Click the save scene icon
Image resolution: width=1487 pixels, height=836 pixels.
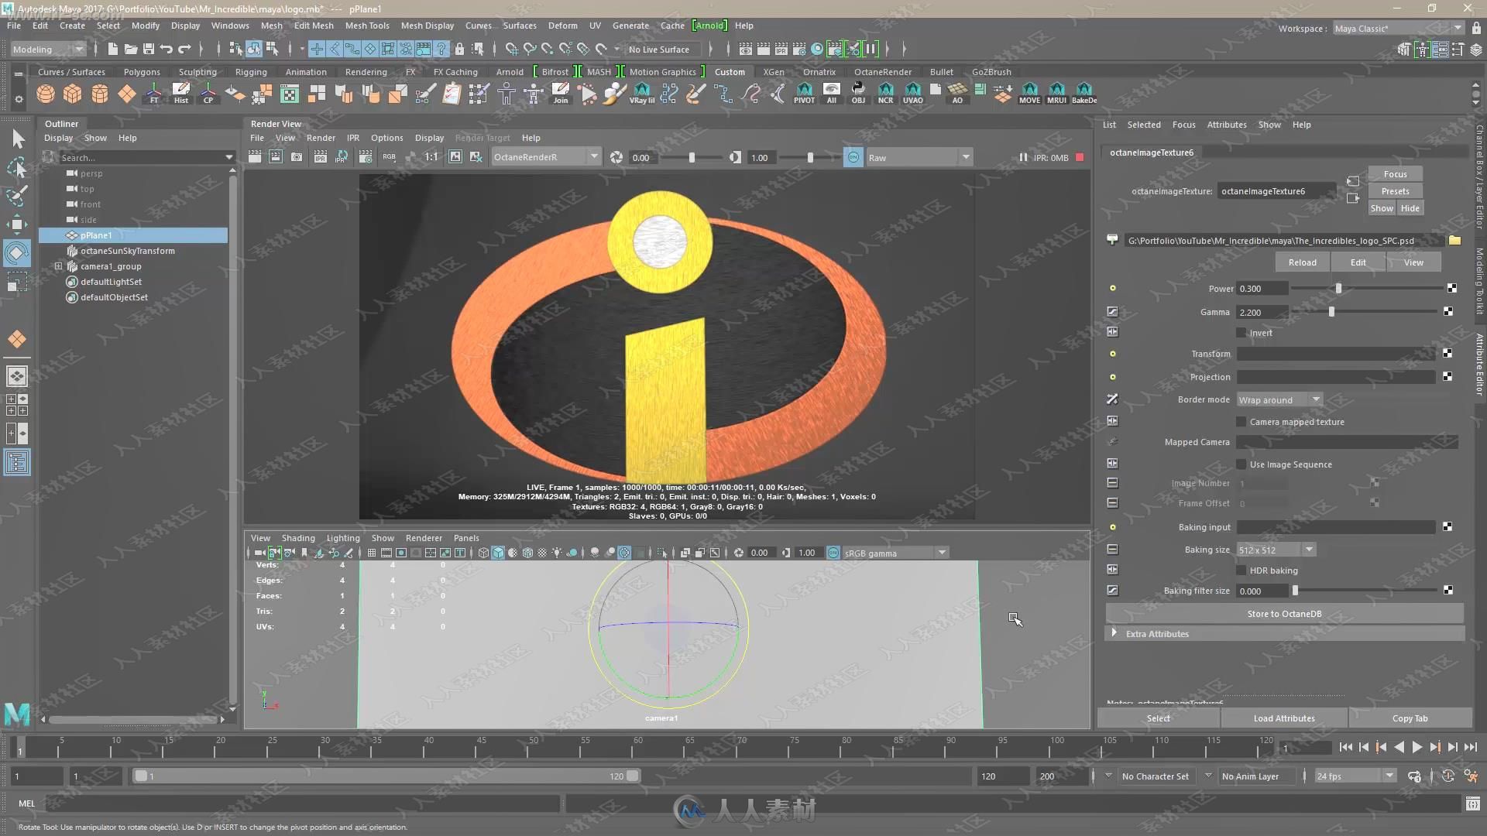click(149, 49)
